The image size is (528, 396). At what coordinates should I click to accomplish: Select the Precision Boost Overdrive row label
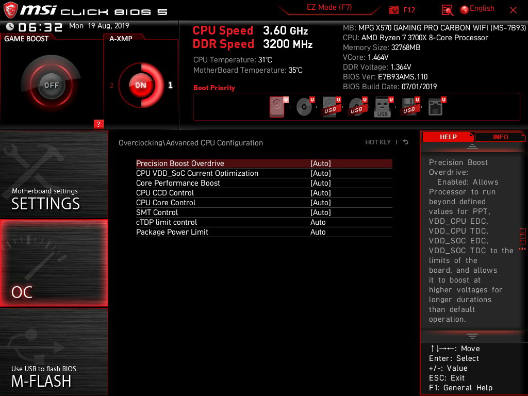click(180, 163)
